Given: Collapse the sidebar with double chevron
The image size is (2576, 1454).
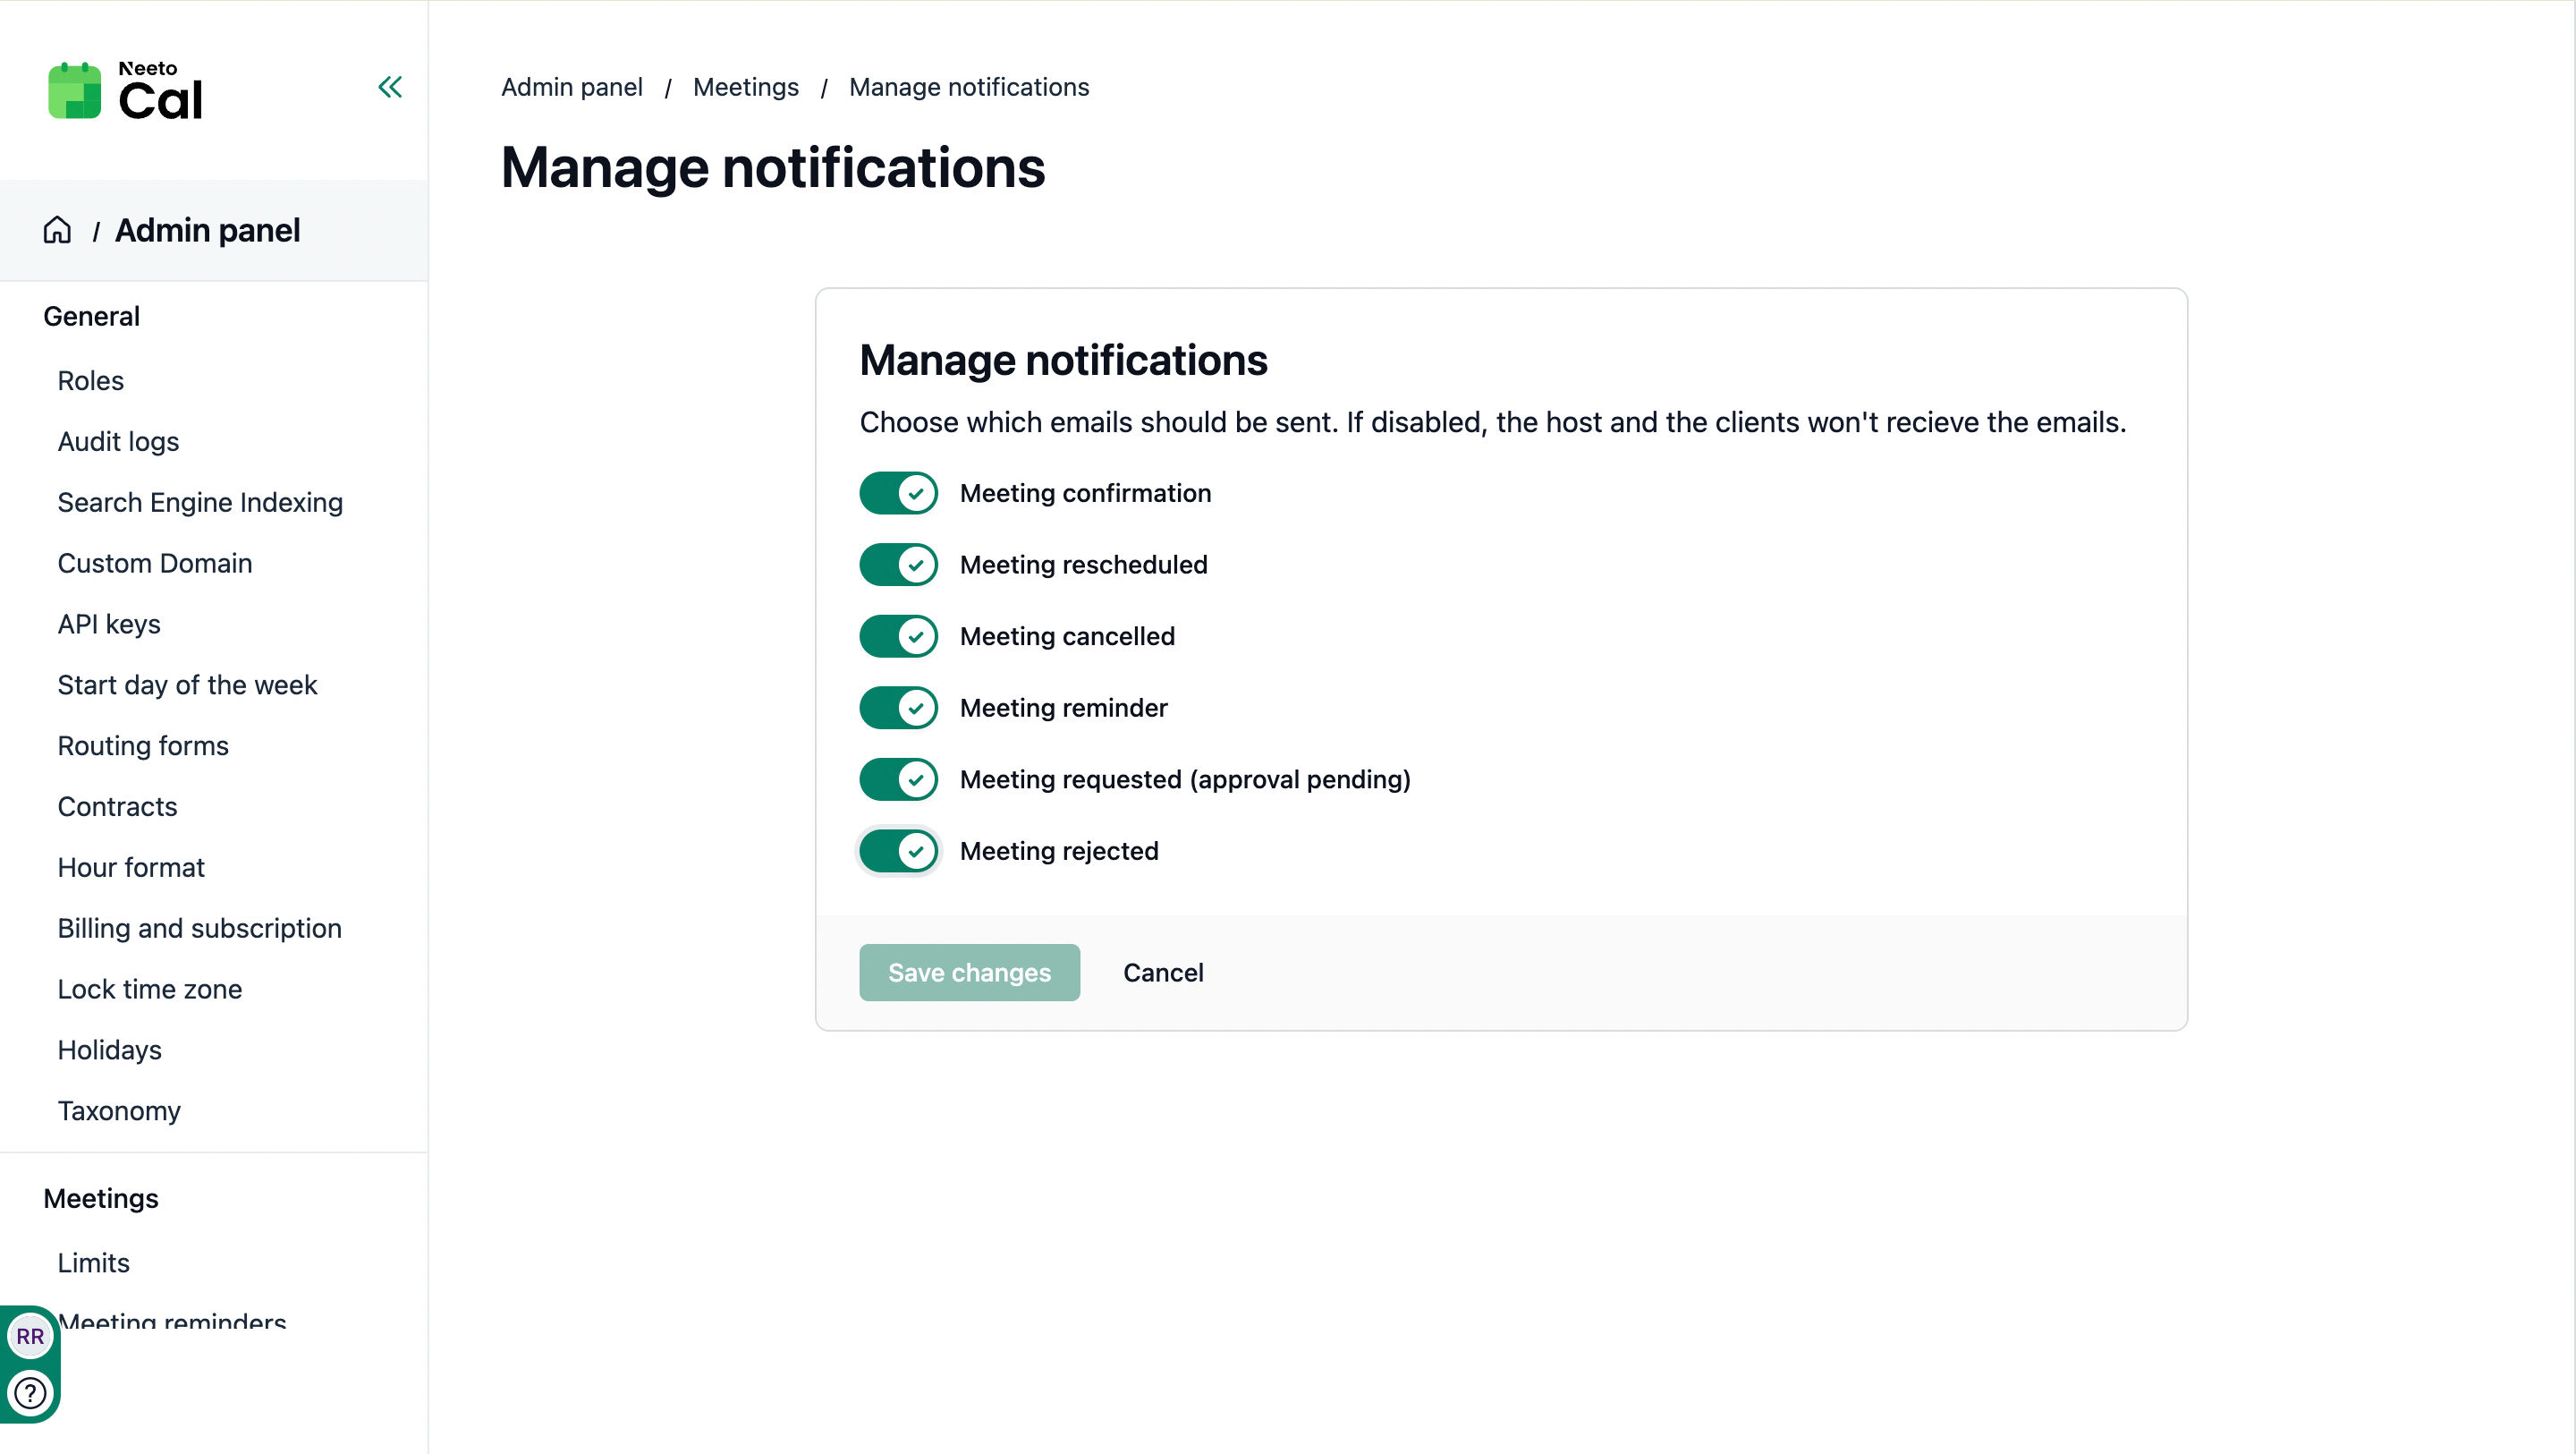Looking at the screenshot, I should pyautogui.click(x=390, y=87).
